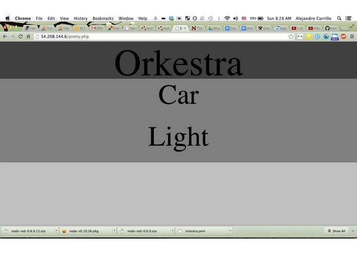Open the Edit menu
The image size is (357, 254).
51,18
